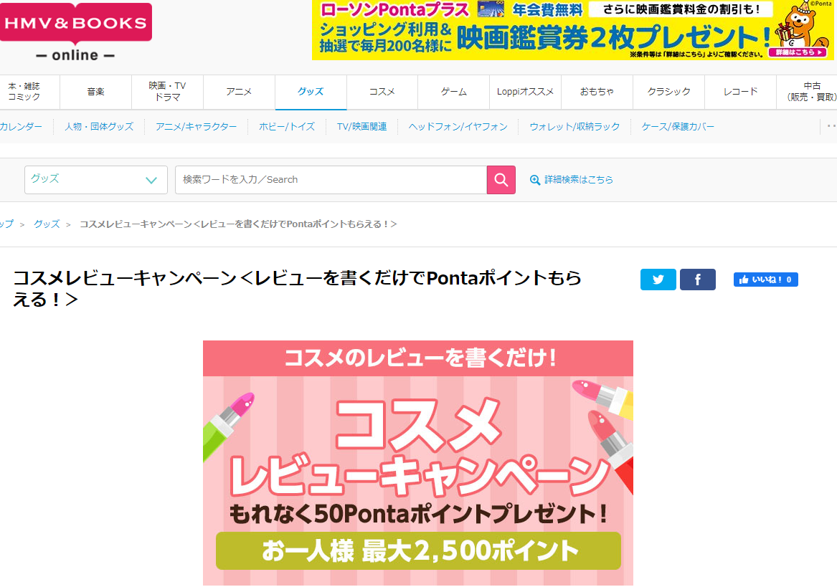Screen dimensions: 837x587
Task: Share the page via the Facebook f icon
Action: coord(697,280)
